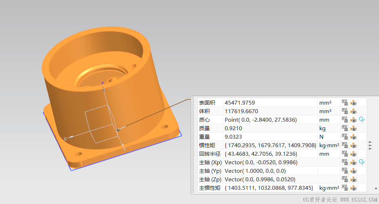This screenshot has width=379, height=204.
Task: Toggle eye visibility icon for 惯性矩
Action: (x=353, y=145)
